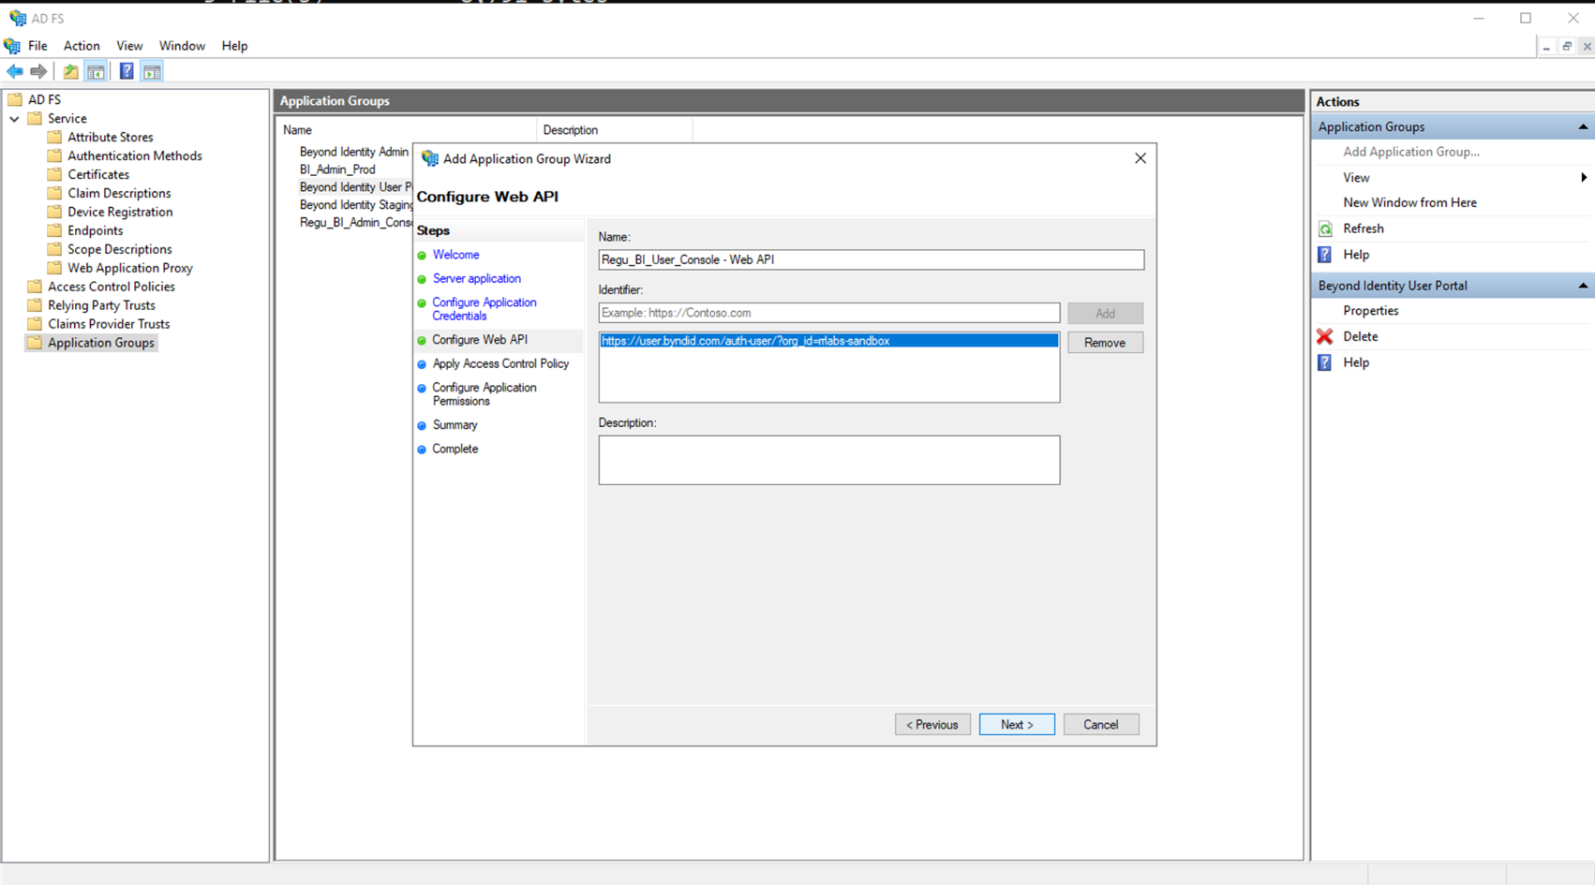Click the blue Back arrow in toolbar
This screenshot has height=885, width=1595.
point(15,71)
